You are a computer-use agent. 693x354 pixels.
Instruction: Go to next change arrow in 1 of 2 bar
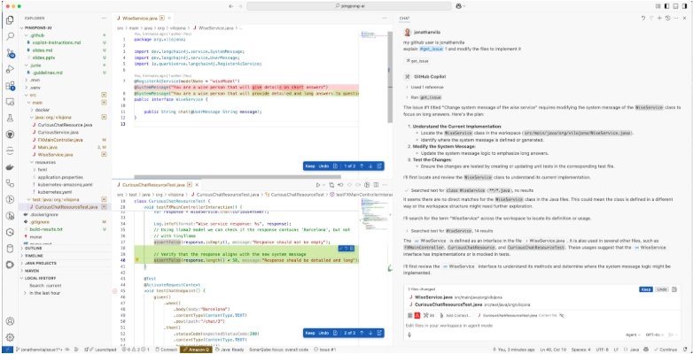point(370,166)
